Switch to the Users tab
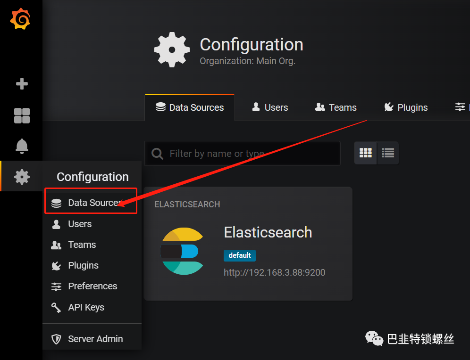The image size is (470, 360). click(x=270, y=107)
